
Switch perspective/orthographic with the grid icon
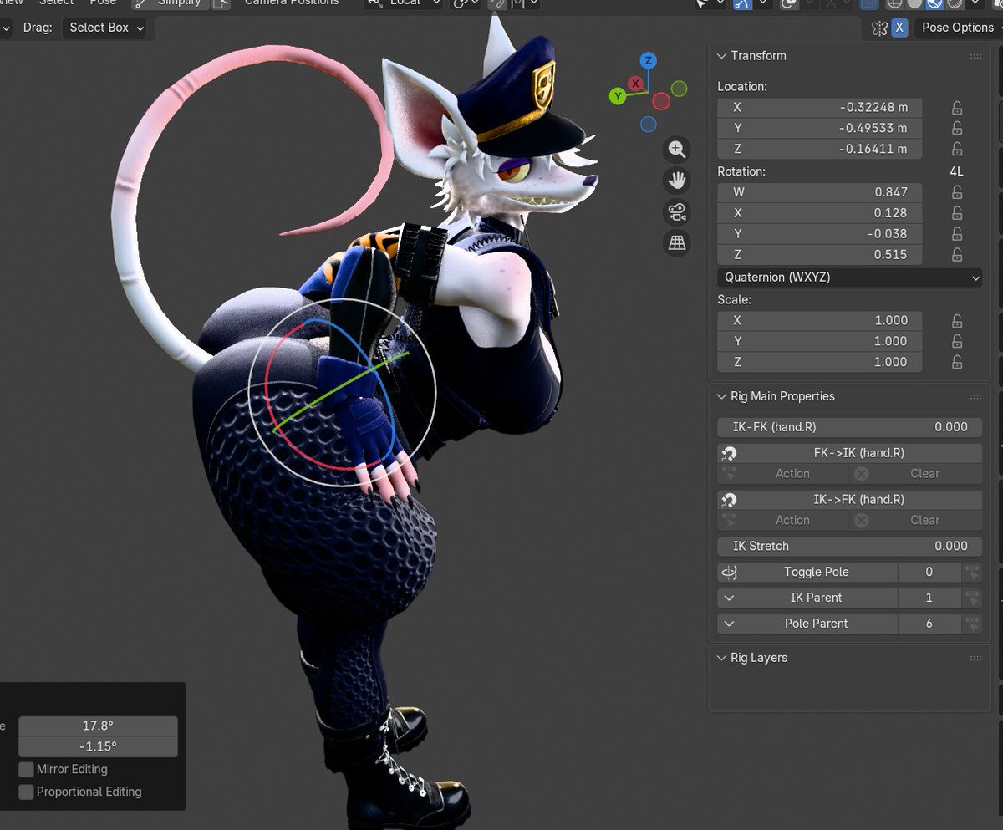point(676,242)
